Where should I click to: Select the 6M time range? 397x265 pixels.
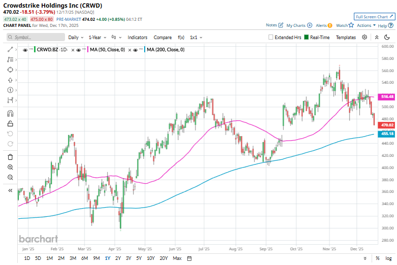tap(84, 258)
